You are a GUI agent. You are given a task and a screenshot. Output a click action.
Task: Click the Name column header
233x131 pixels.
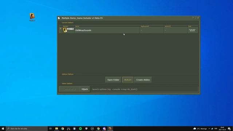(77, 26)
